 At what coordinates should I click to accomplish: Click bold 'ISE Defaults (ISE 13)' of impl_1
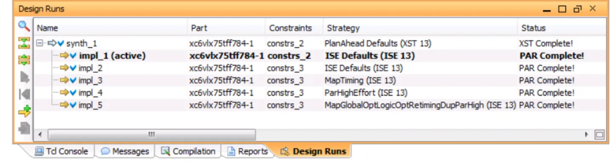[370, 56]
